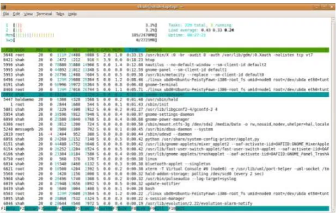
Task: Sort by the highlighted TIME+ column header
Action: 135,50
